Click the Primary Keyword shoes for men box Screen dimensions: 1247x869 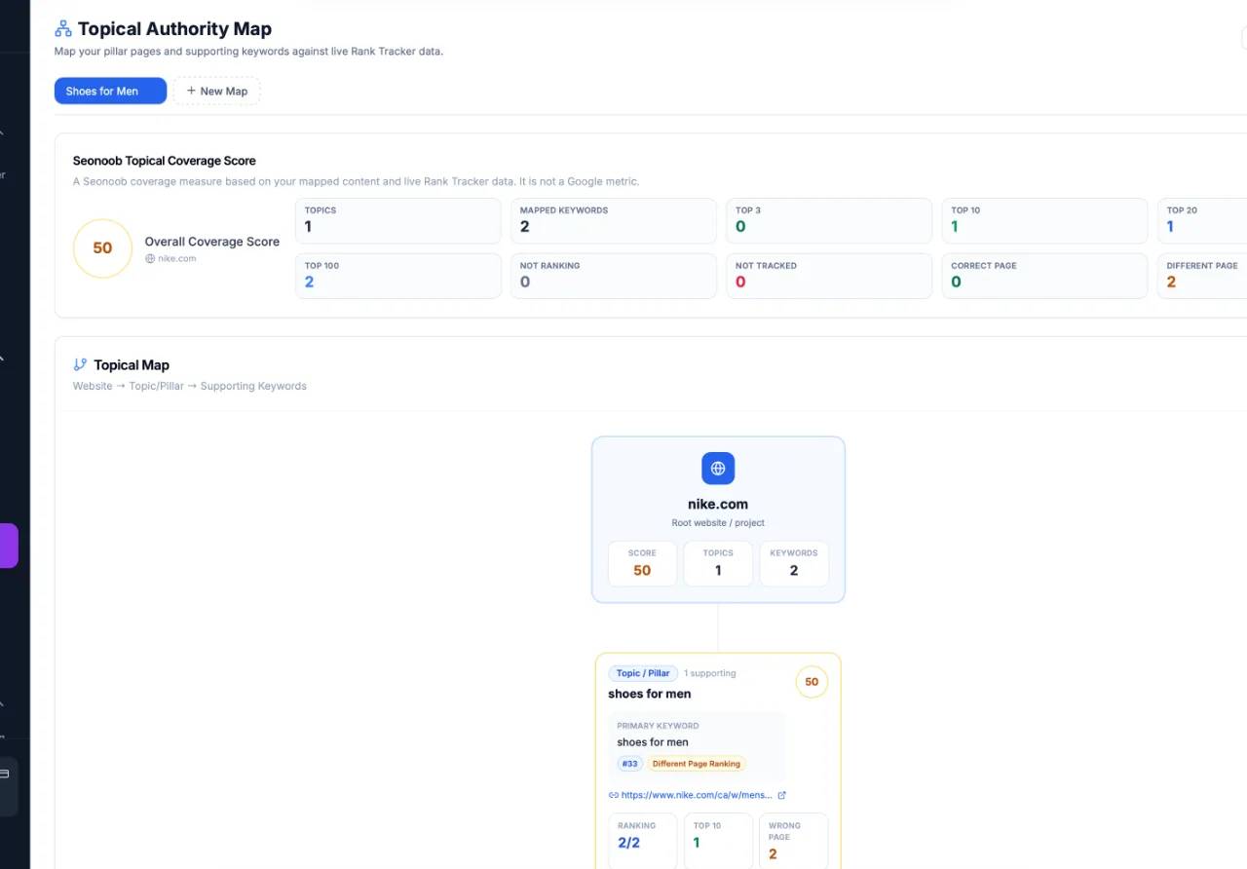[698, 746]
